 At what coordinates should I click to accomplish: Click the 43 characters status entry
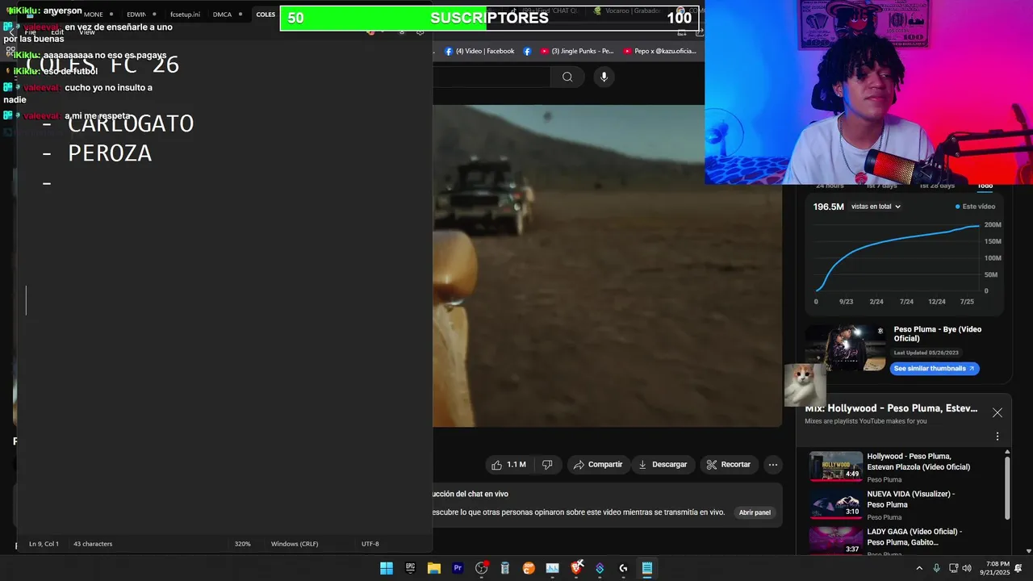coord(93,544)
